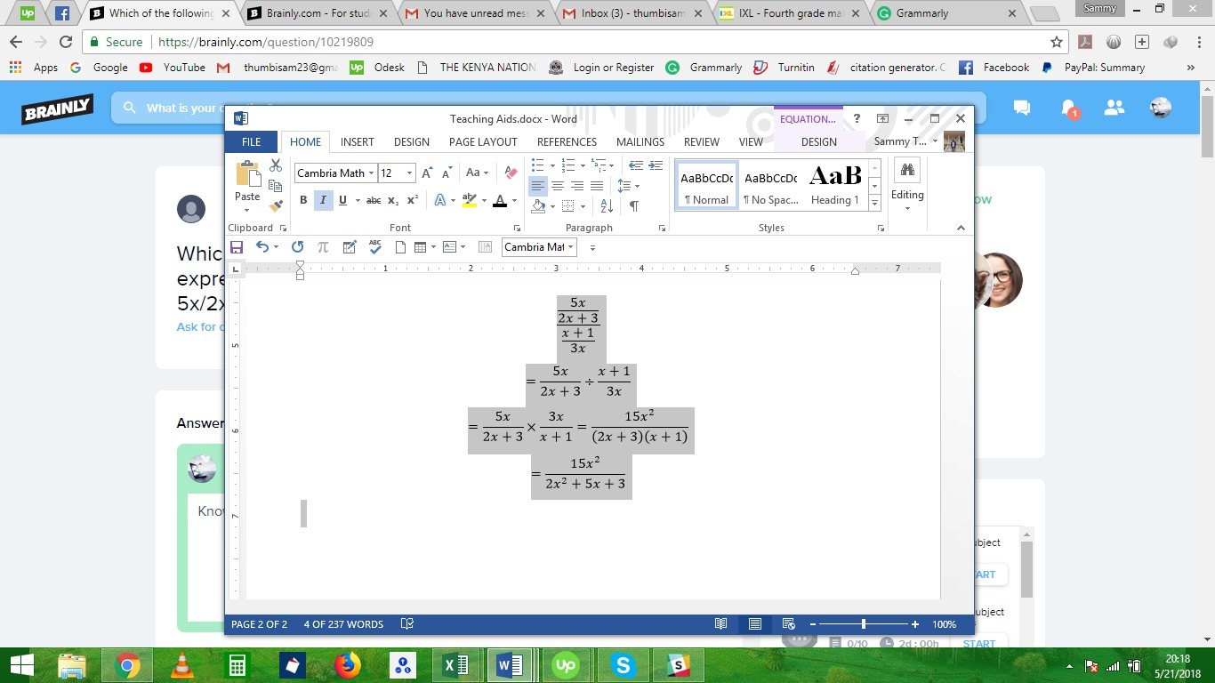Switch to the INSERT ribbon tab

(x=358, y=141)
